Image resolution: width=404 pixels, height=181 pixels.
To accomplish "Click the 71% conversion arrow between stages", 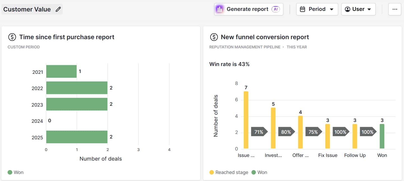I will [x=259, y=131].
